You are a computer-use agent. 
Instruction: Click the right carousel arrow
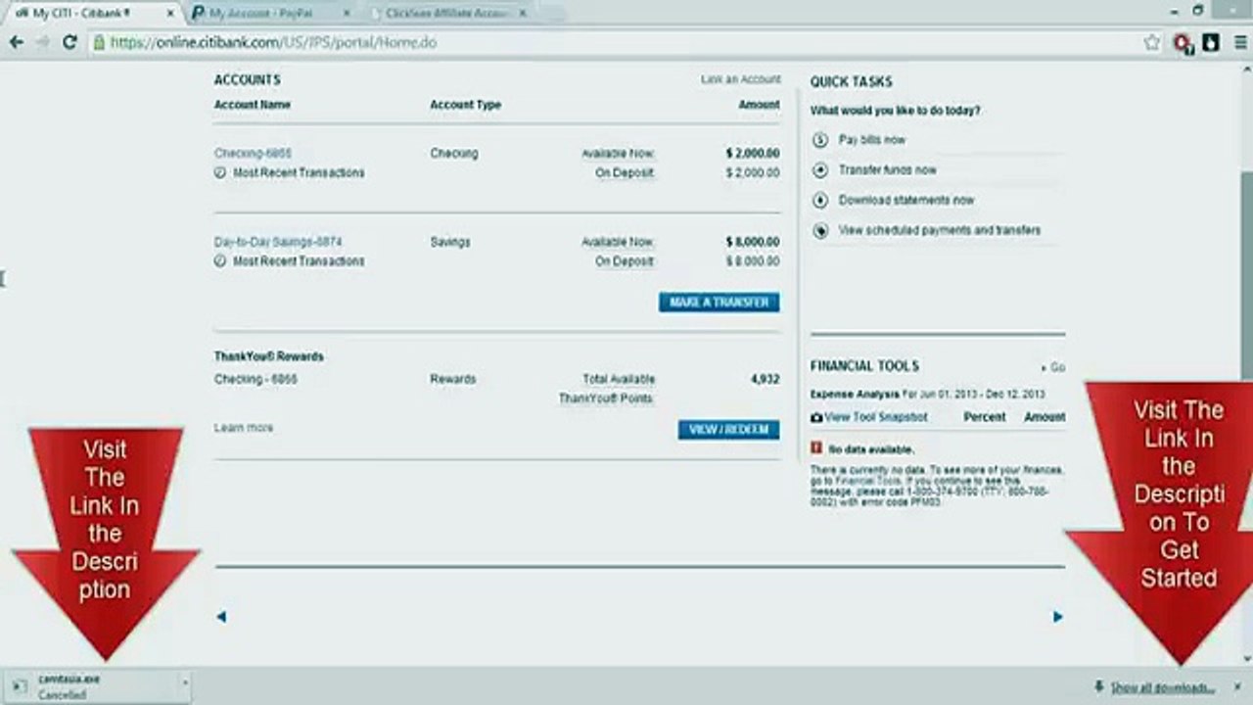(x=1057, y=617)
